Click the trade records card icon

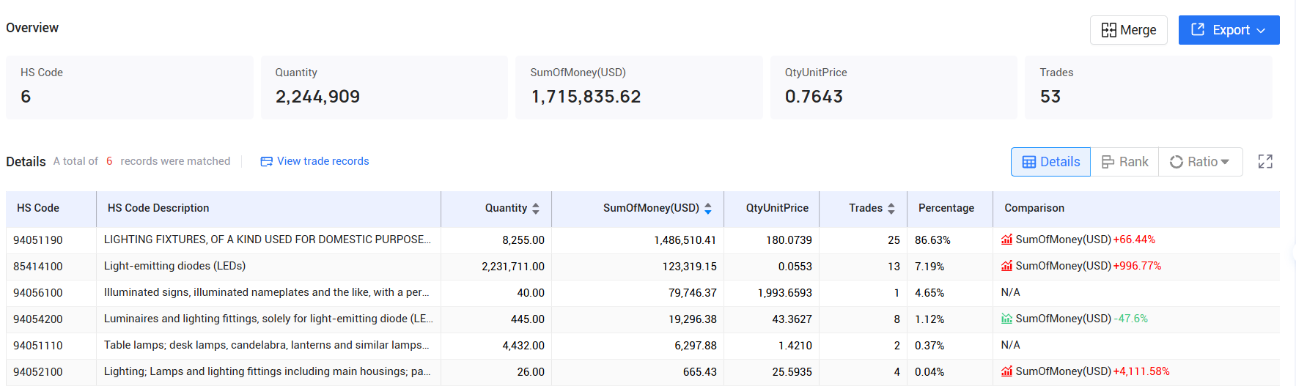click(x=267, y=161)
